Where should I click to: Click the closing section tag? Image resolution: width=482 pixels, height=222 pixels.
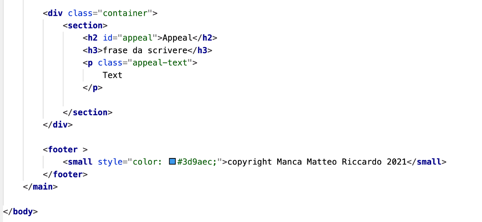pyautogui.click(x=88, y=113)
